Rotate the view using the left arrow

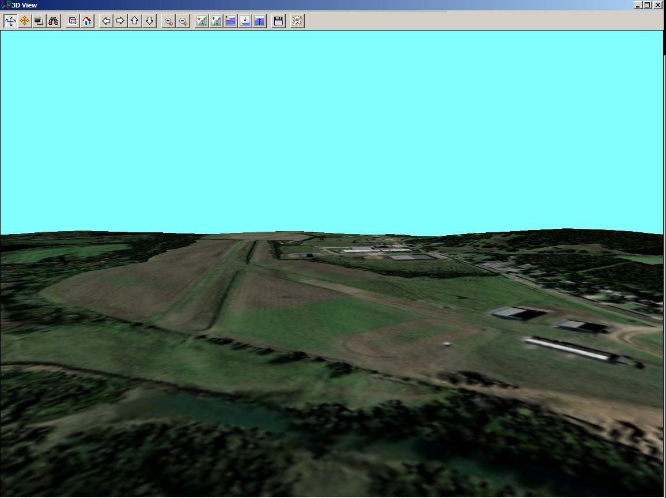(x=106, y=21)
